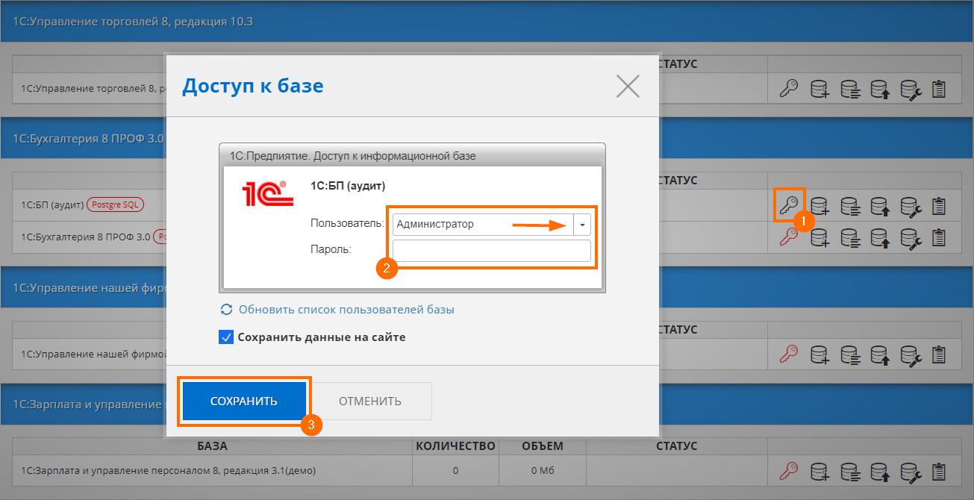Click 1С:БП (аудит) base name in background table

tap(52, 204)
